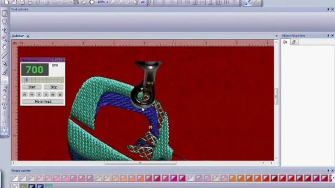335x188 pixels.
Task: Jump to last stitch in simulator
Action: point(60,95)
